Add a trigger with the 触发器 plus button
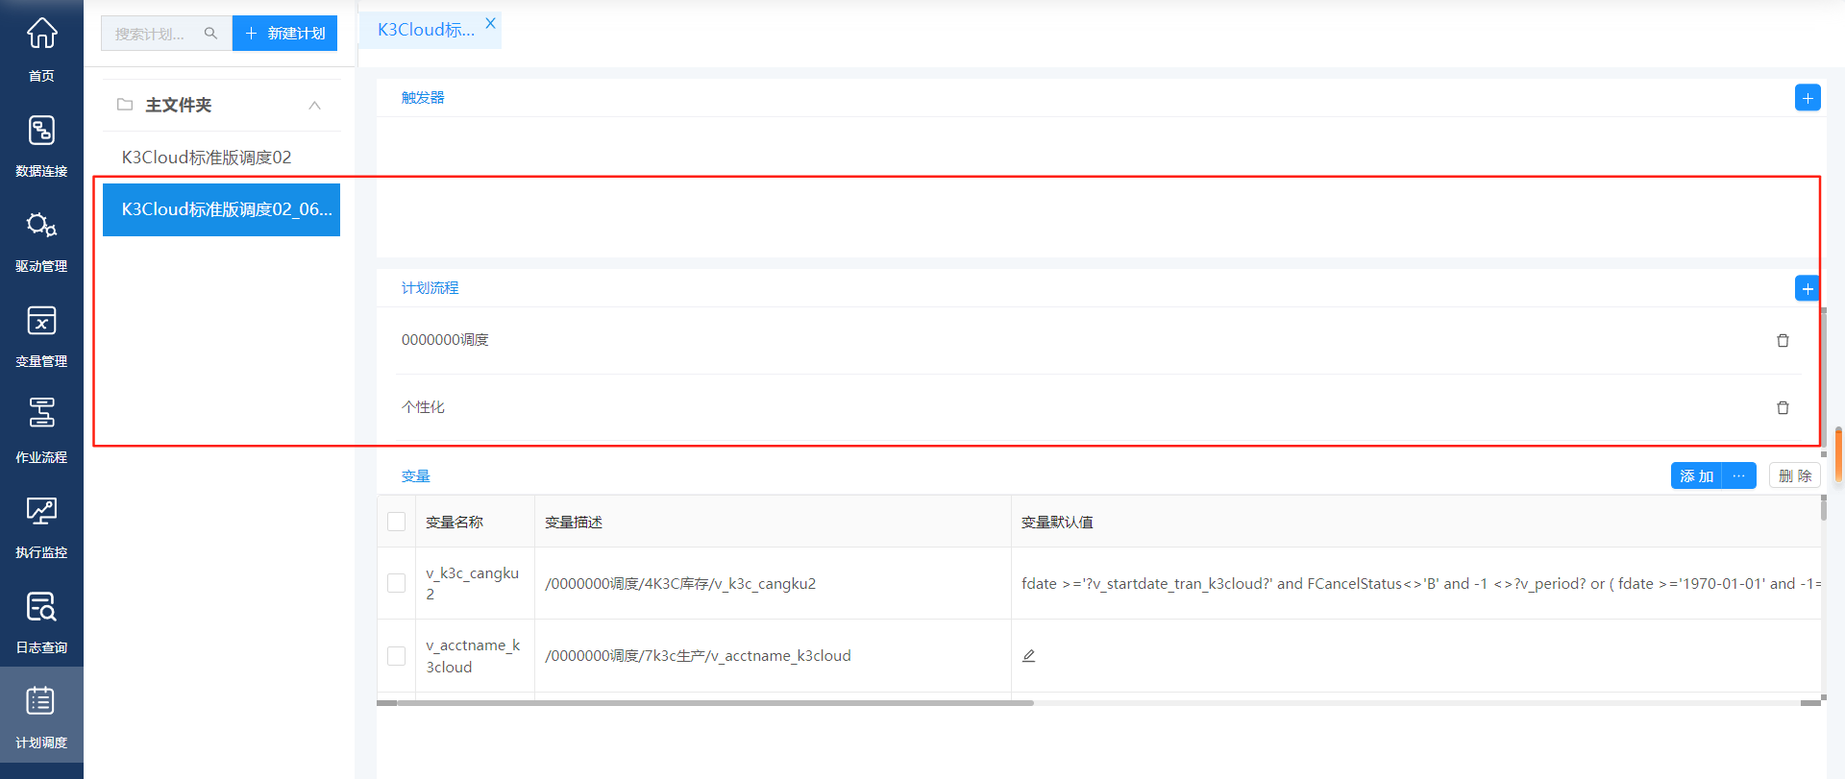Viewport: 1845px width, 779px height. click(1808, 98)
